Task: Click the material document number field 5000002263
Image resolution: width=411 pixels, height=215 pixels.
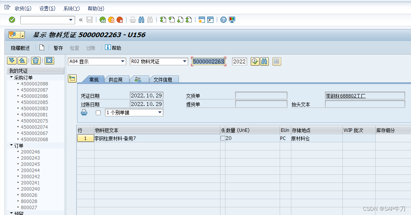Action: coord(208,61)
